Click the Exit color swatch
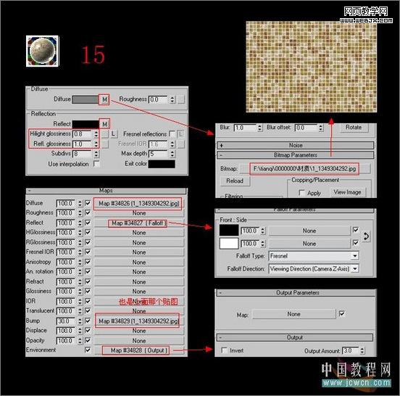The height and width of the screenshot is (396, 400). click(x=162, y=164)
